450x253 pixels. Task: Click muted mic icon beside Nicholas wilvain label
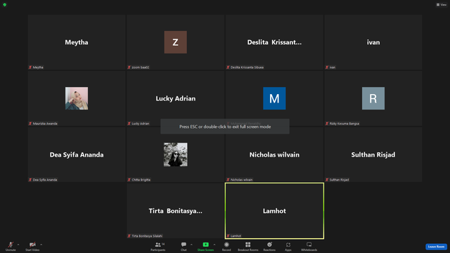tap(228, 180)
